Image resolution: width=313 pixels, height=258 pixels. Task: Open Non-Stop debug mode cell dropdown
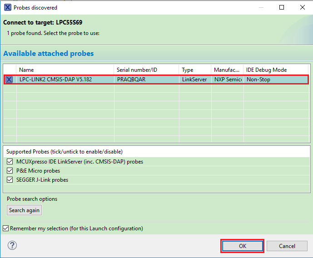[275, 79]
